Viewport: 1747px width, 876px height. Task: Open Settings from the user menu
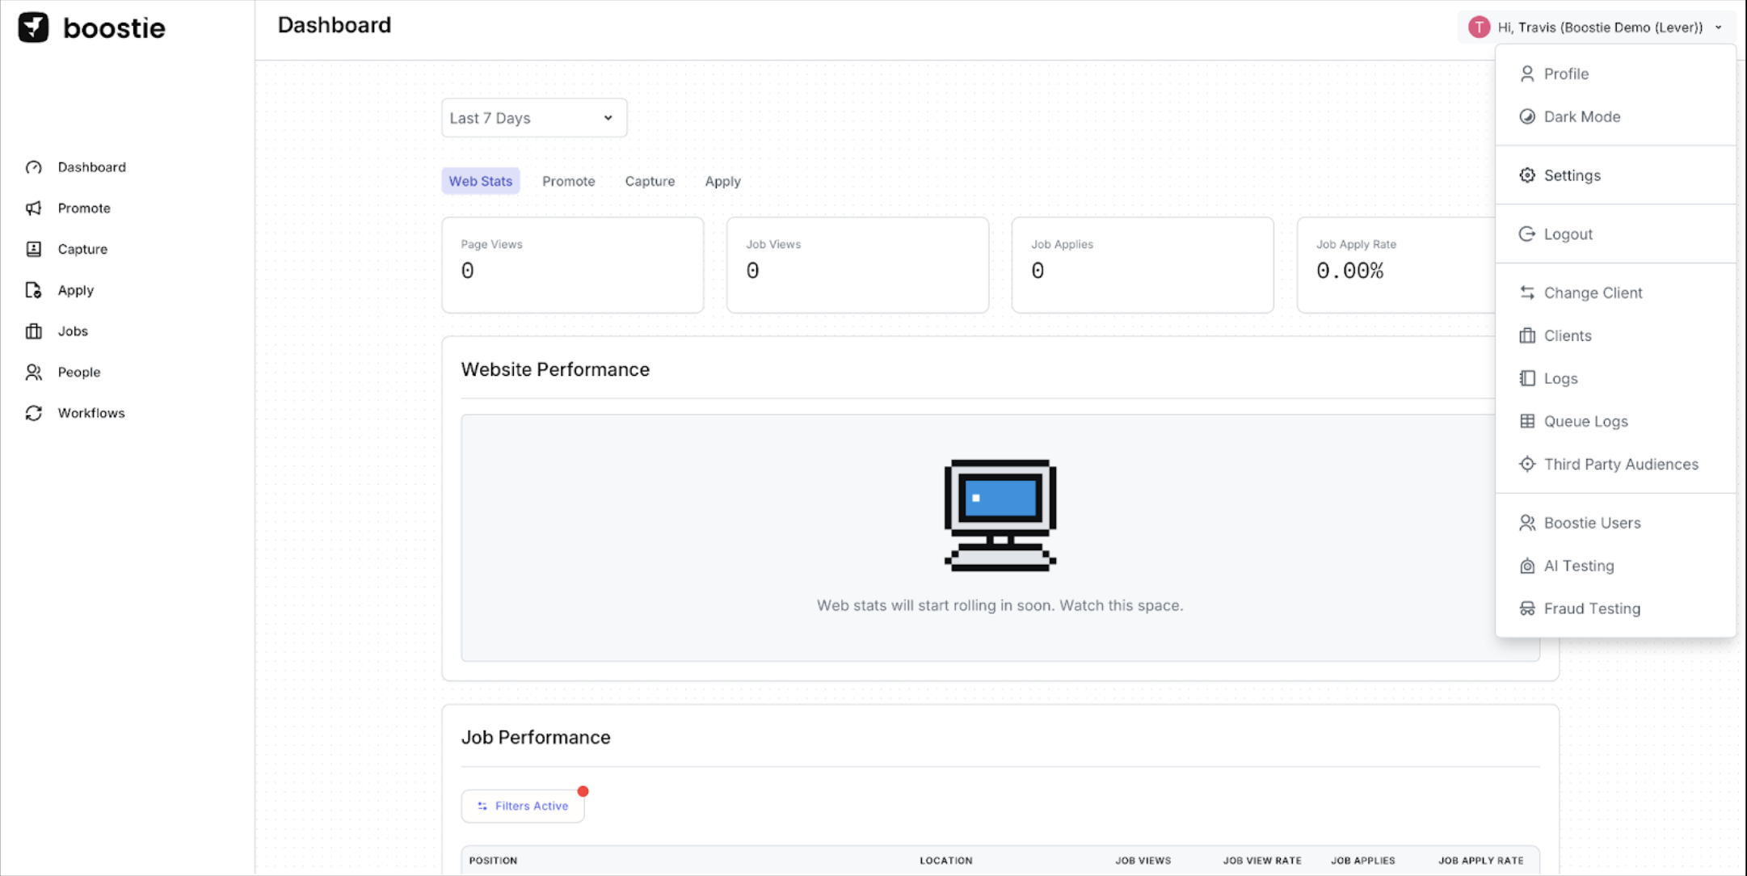tap(1571, 175)
